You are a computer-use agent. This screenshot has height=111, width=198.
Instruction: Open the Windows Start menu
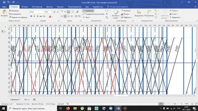[x=3, y=108]
